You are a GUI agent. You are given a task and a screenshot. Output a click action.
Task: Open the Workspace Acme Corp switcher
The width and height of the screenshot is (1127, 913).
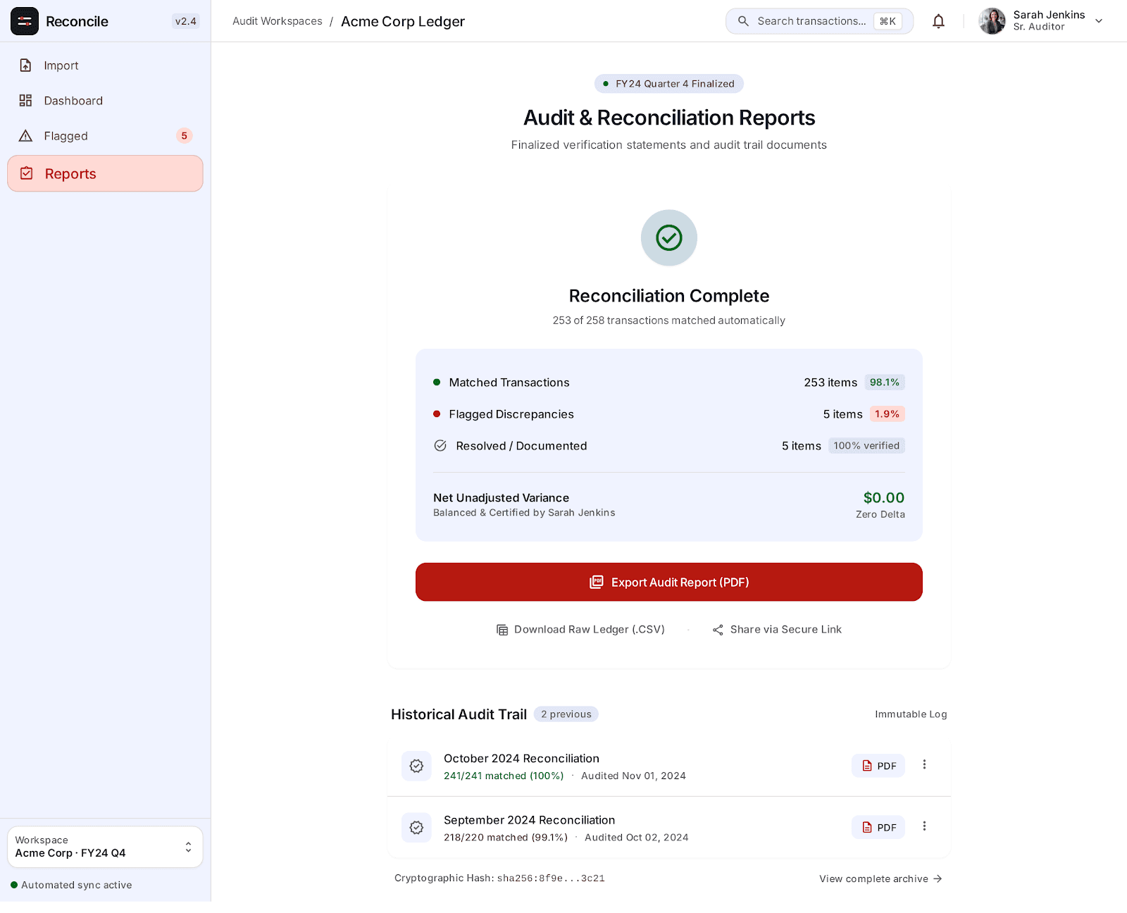pyautogui.click(x=105, y=847)
